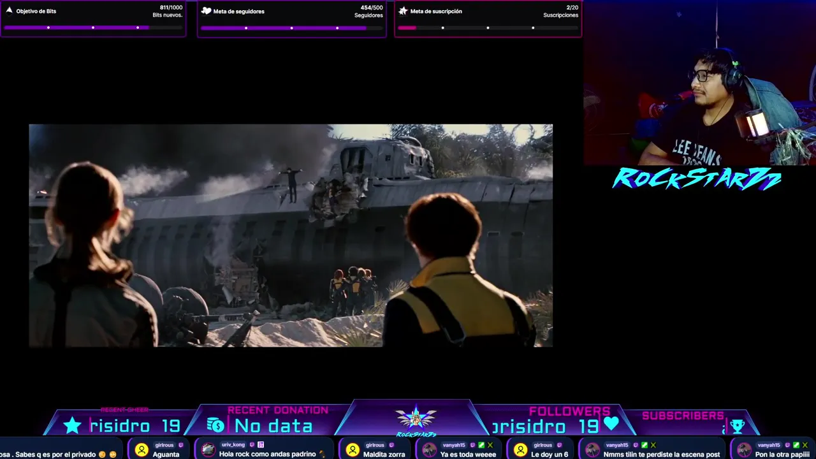816x459 pixels.
Task: Click the 'FOLLOWERS' heading in bottom bar
Action: [x=570, y=411]
